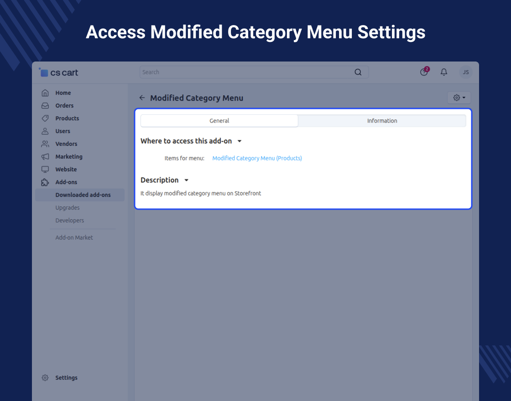Open Users in the sidebar
Image resolution: width=511 pixels, height=401 pixels.
pyautogui.click(x=63, y=131)
